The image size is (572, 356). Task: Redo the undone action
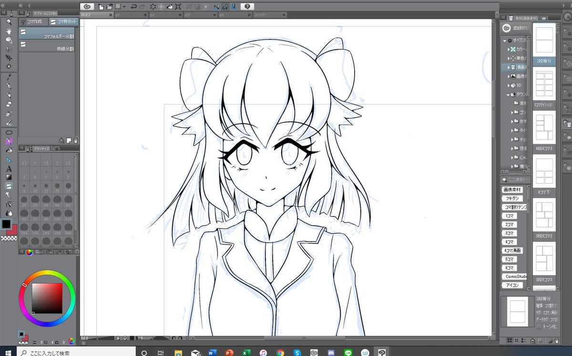(142, 7)
